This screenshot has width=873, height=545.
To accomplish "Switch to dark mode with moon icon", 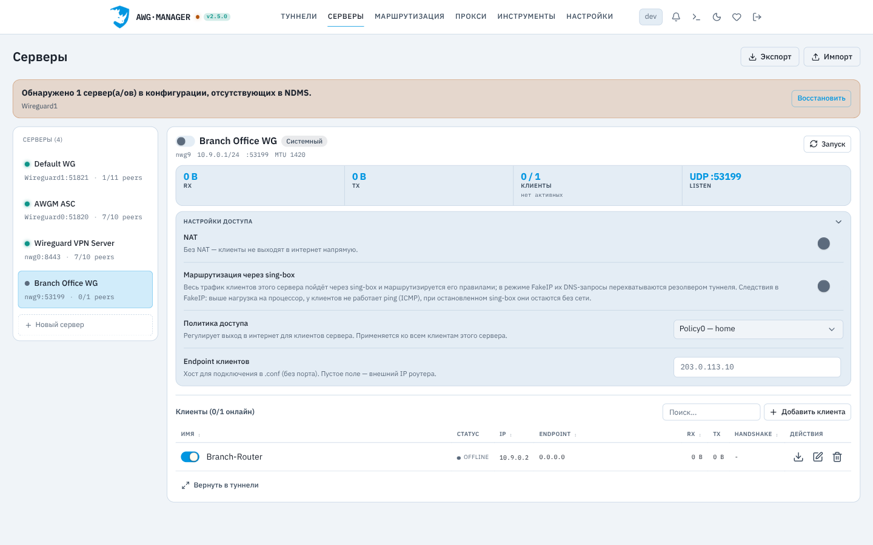I will coord(717,17).
